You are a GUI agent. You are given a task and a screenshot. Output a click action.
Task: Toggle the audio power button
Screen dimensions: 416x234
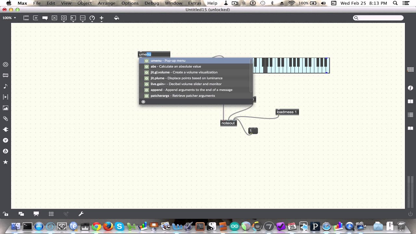[410, 214]
